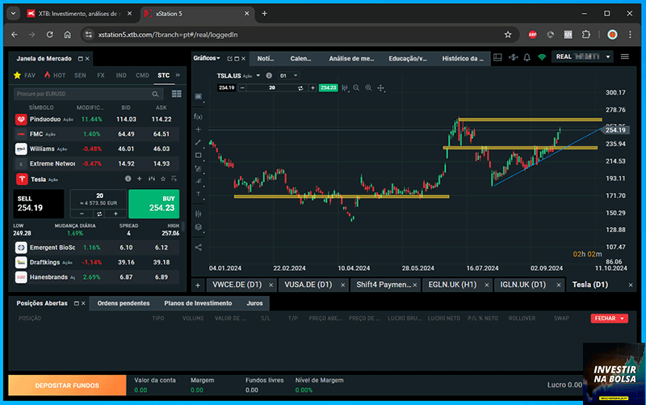Open the hamburger main menu
This screenshot has width=646, height=405.
[x=624, y=57]
